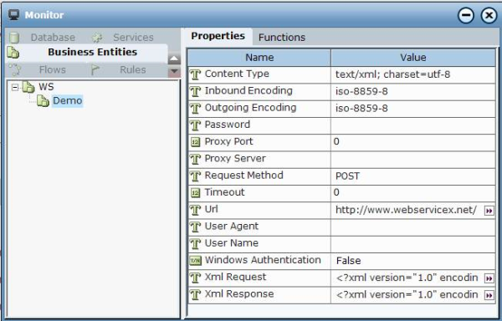
Task: Click the Request Method POST value field
Action: [x=413, y=176]
